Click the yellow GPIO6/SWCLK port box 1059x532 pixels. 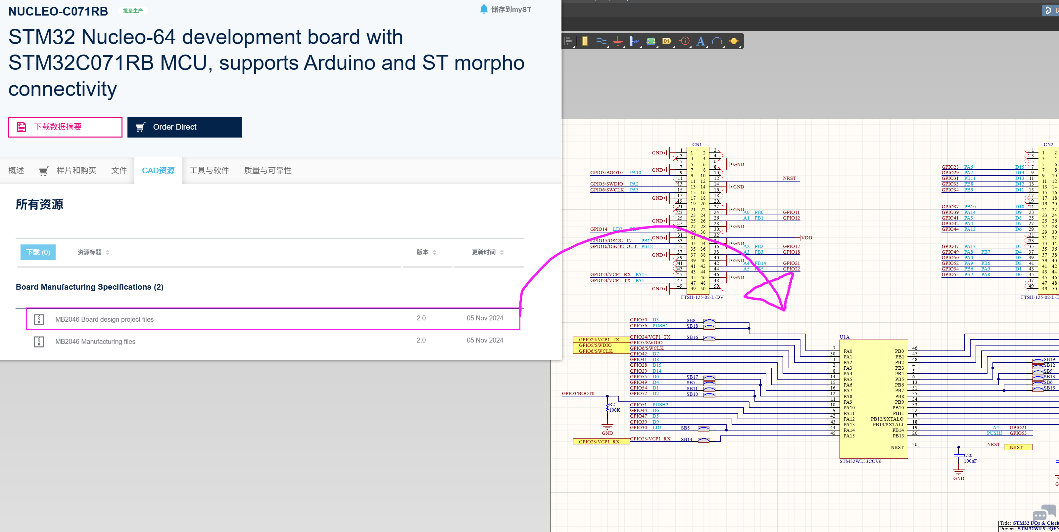coord(602,351)
